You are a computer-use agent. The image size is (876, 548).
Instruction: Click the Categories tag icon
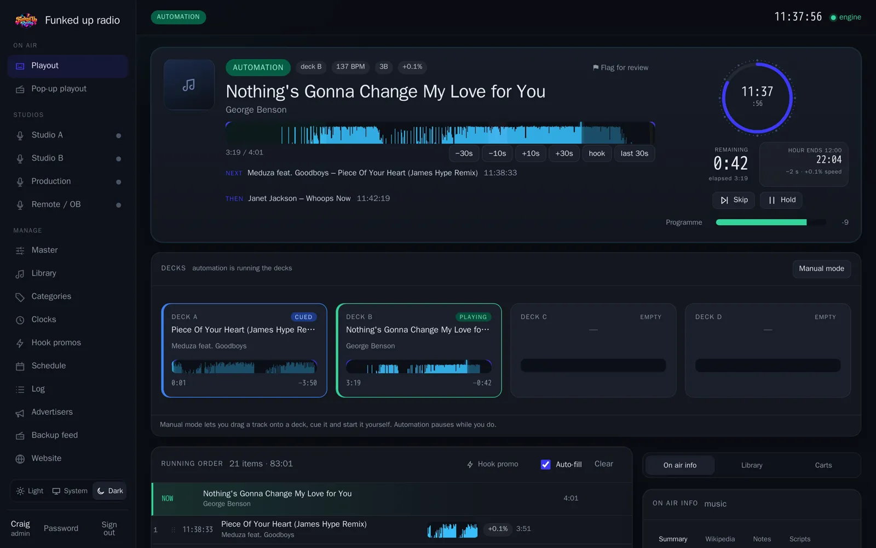pyautogui.click(x=20, y=296)
